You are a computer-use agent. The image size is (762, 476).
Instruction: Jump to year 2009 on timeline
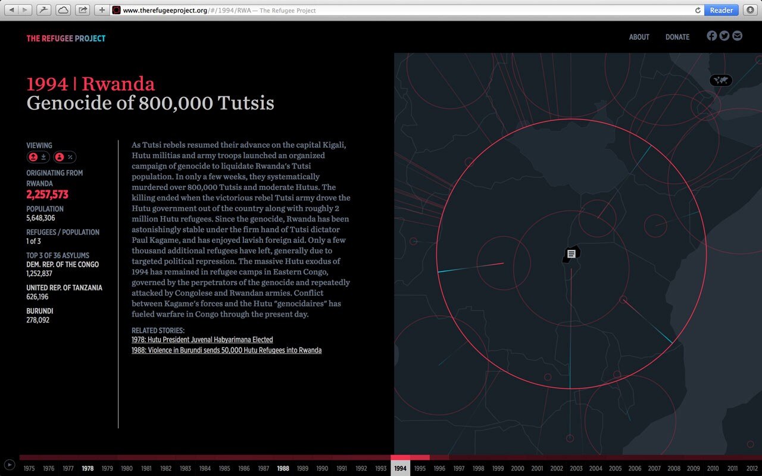[x=693, y=468]
